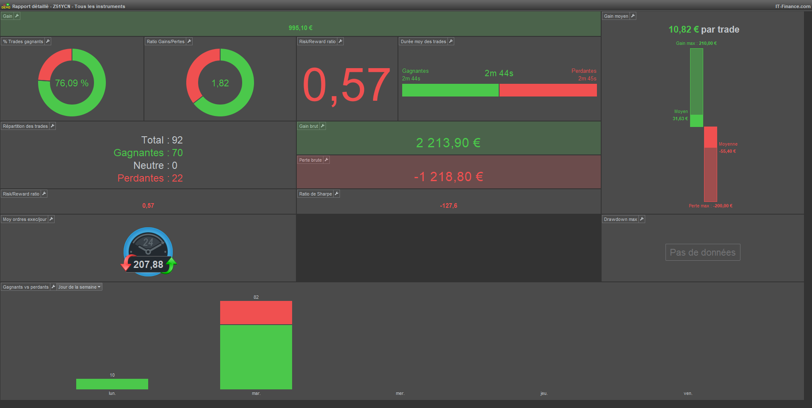Open Drawdown max wrench settings
The width and height of the screenshot is (812, 408).
pos(642,219)
